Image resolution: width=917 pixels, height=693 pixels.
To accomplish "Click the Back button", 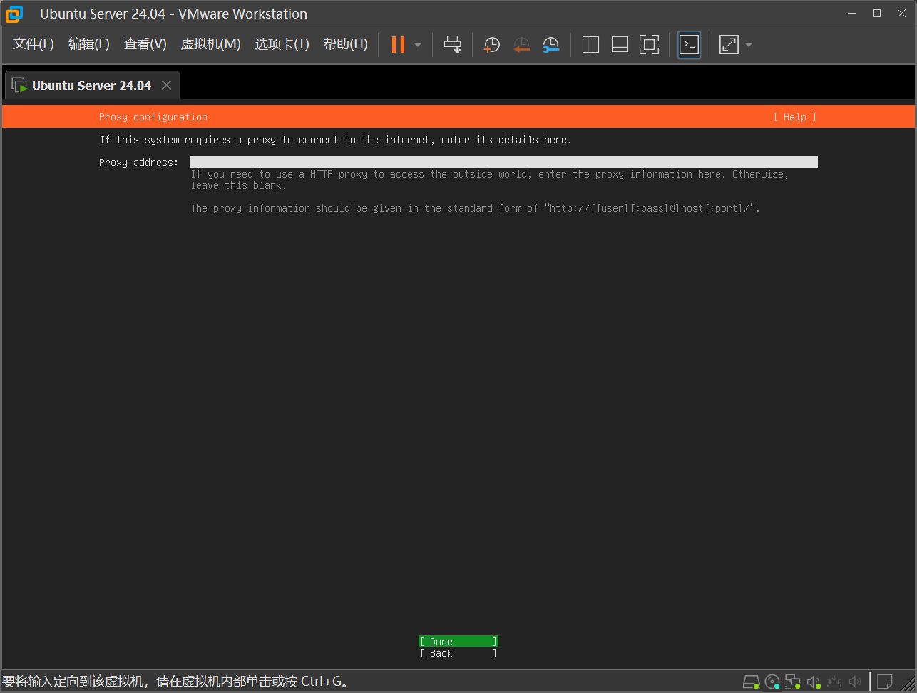I will pyautogui.click(x=458, y=653).
